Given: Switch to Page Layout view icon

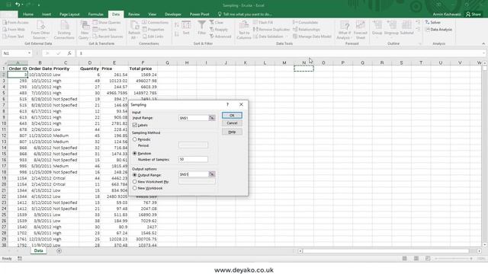Looking at the screenshot, I should [x=416, y=259].
